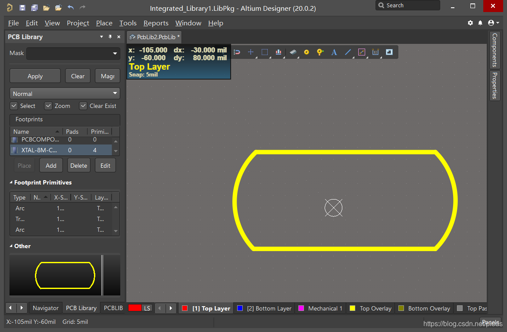This screenshot has height=332, width=507.
Task: Click the Undo arrow icon
Action: [71, 8]
